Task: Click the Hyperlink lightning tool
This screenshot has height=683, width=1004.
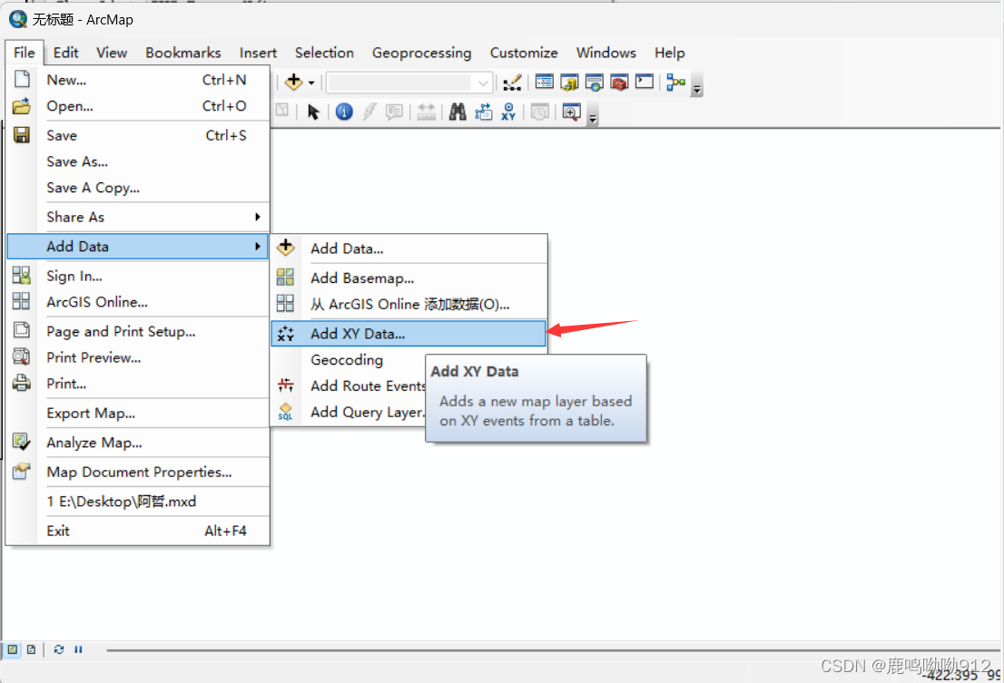Action: coord(369,112)
